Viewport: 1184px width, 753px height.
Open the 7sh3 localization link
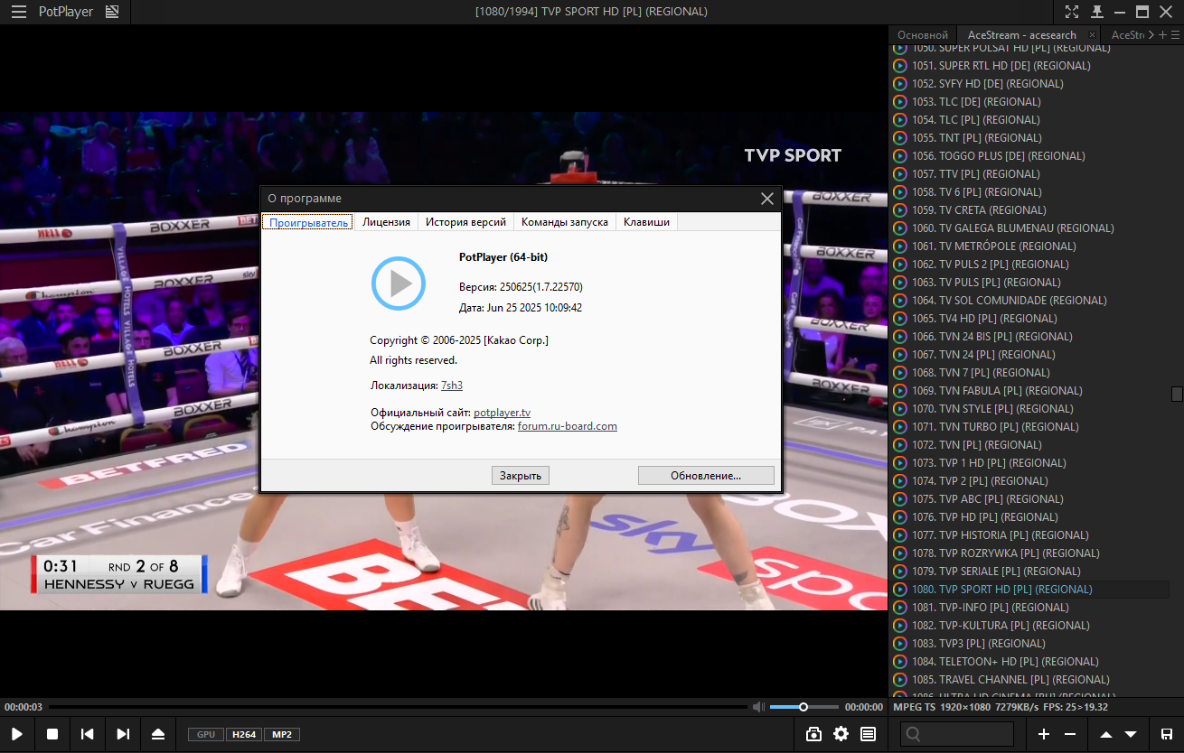click(452, 386)
